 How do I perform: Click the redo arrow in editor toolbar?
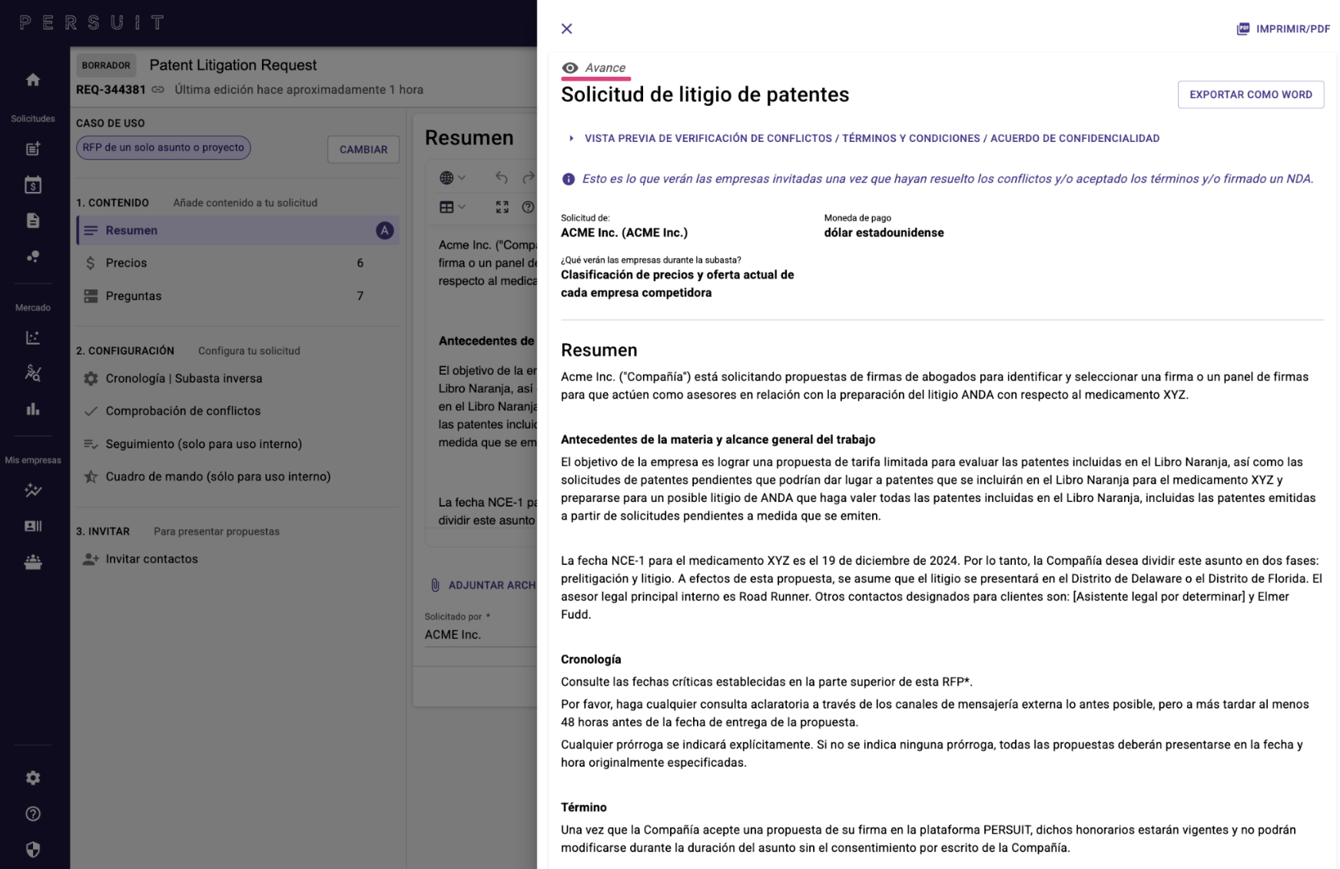529,177
